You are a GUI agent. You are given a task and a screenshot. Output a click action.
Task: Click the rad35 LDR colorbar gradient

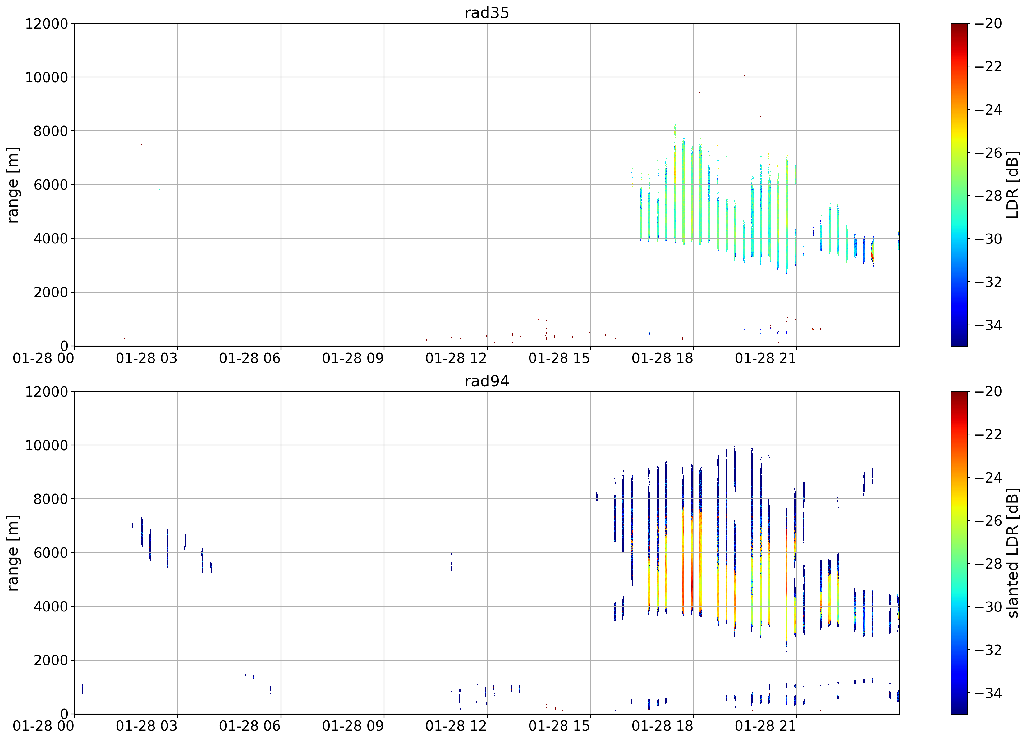pyautogui.click(x=959, y=185)
